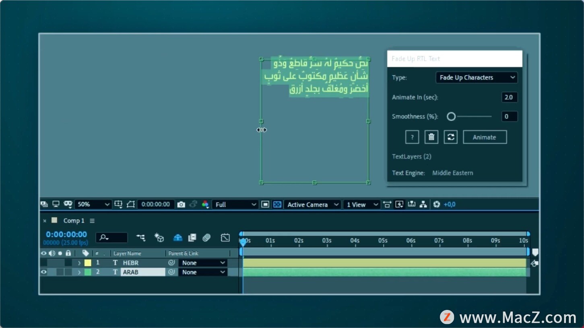Viewport: 584px width, 328px height.
Task: Toggle solo switch for ARAB layer
Action: pos(60,272)
